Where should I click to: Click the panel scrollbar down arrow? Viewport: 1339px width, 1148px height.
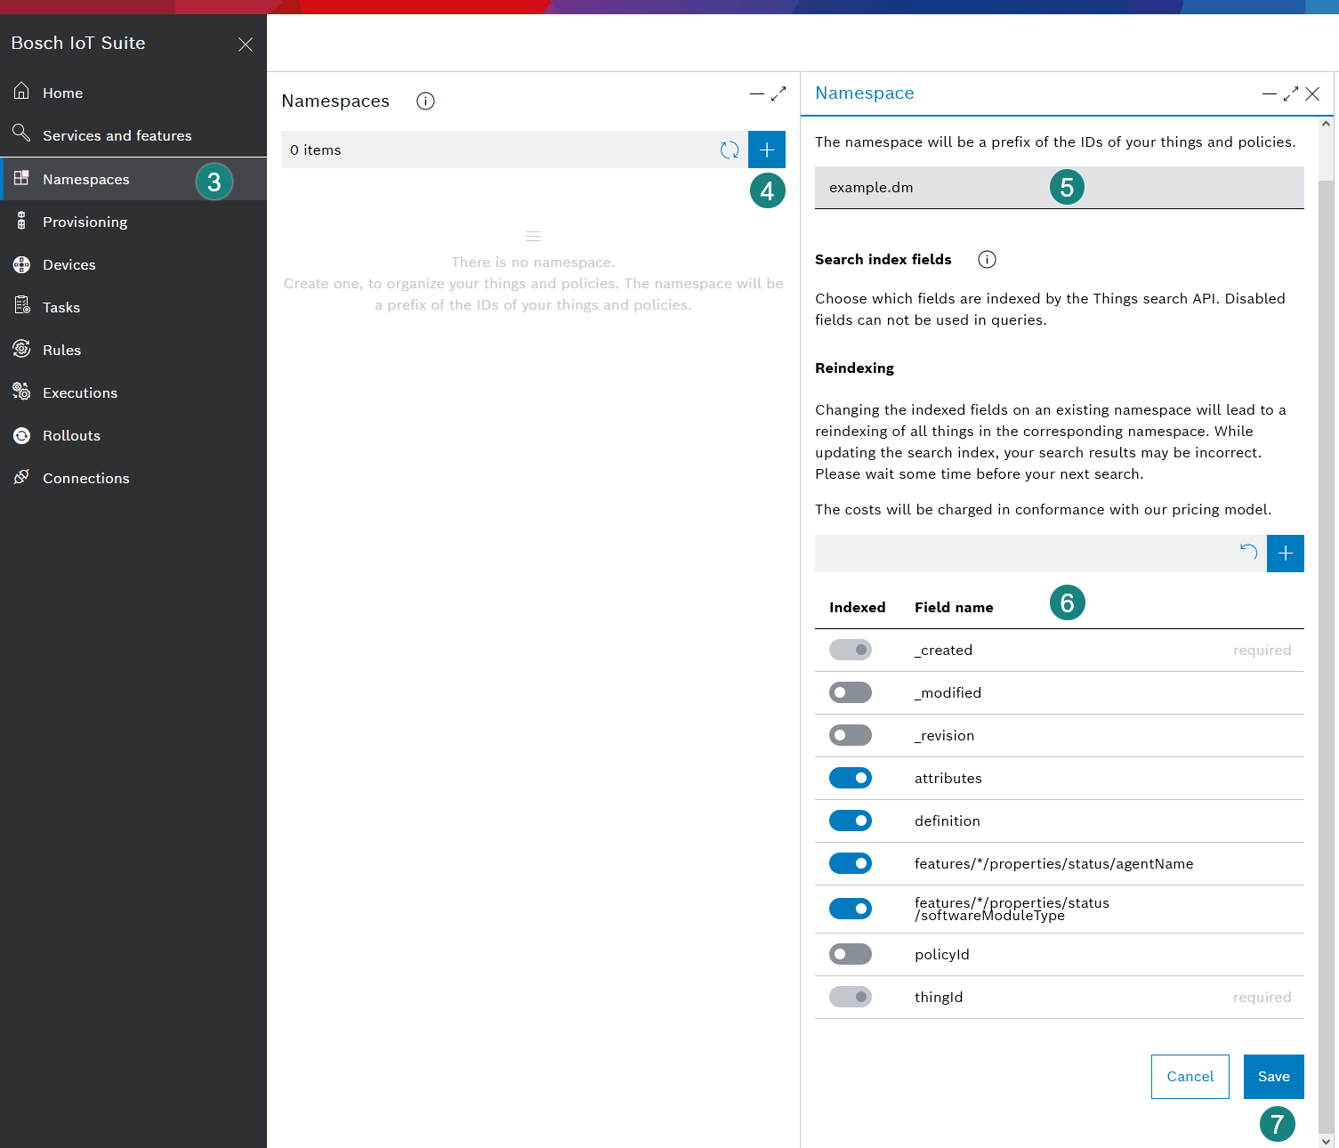click(x=1327, y=1141)
